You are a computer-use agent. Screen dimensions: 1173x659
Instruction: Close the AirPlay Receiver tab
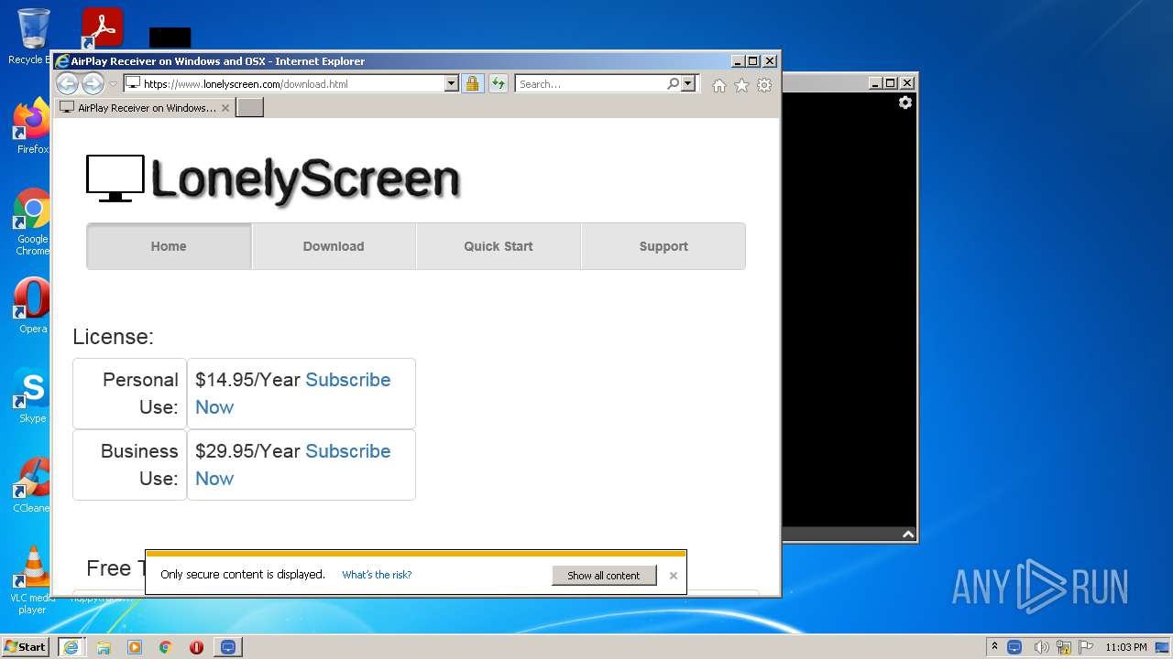[225, 108]
